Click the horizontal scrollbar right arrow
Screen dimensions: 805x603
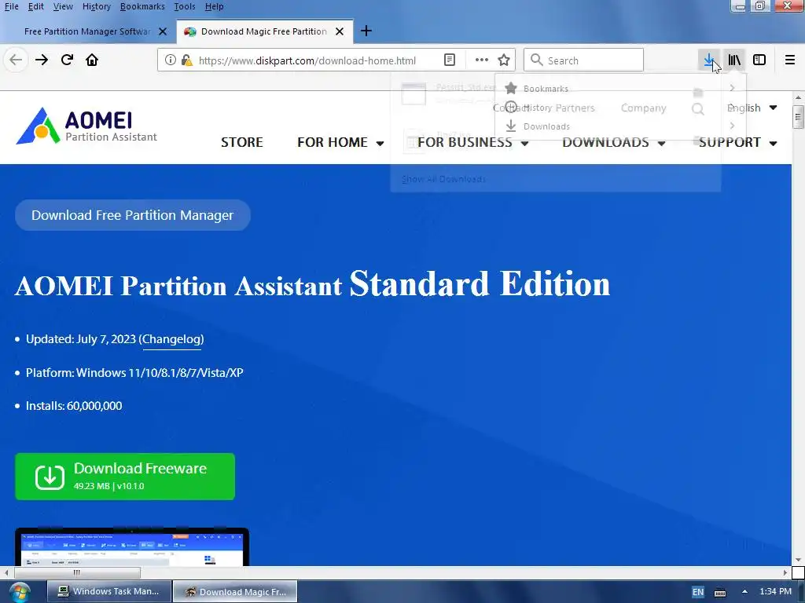pos(785,572)
